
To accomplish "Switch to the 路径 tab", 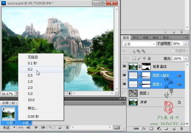I will pyautogui.click(x=135, y=37).
